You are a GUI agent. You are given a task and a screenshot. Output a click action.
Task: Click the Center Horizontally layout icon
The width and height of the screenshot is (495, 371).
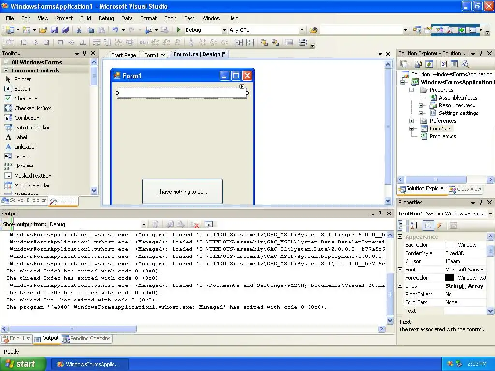pos(239,43)
